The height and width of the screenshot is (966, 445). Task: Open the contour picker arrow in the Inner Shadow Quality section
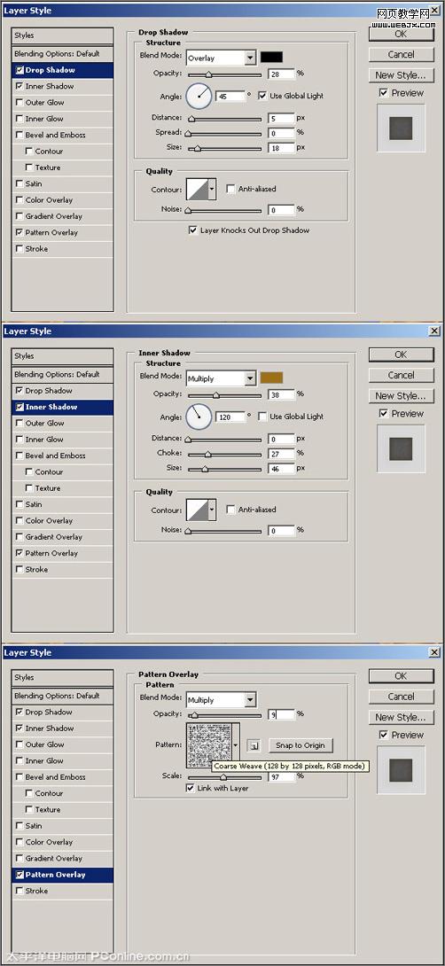[x=212, y=510]
